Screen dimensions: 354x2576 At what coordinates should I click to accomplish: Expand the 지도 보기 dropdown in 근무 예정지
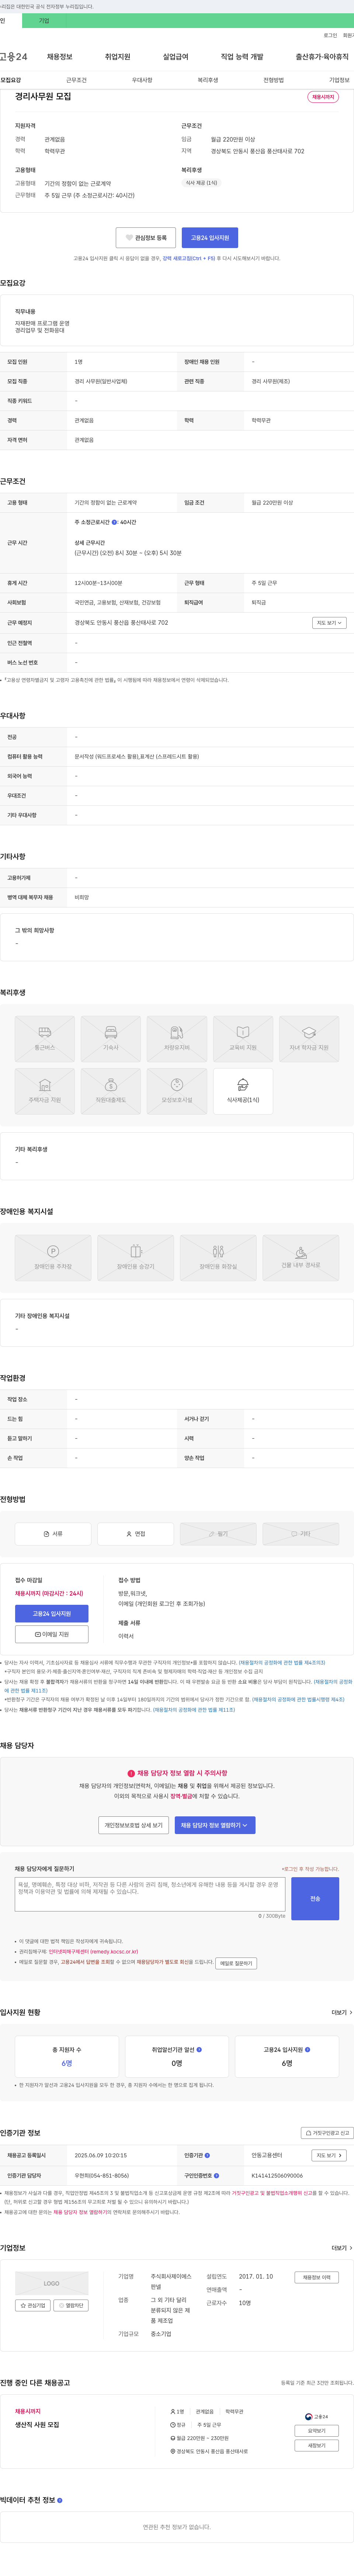click(x=329, y=623)
